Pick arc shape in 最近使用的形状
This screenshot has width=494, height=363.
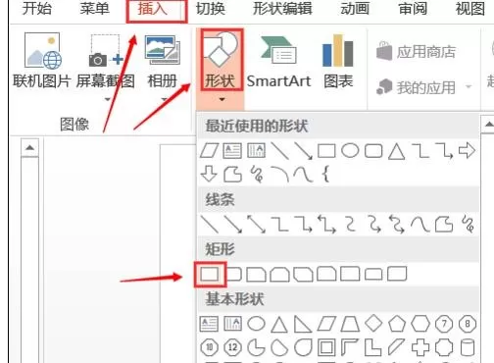click(x=280, y=174)
